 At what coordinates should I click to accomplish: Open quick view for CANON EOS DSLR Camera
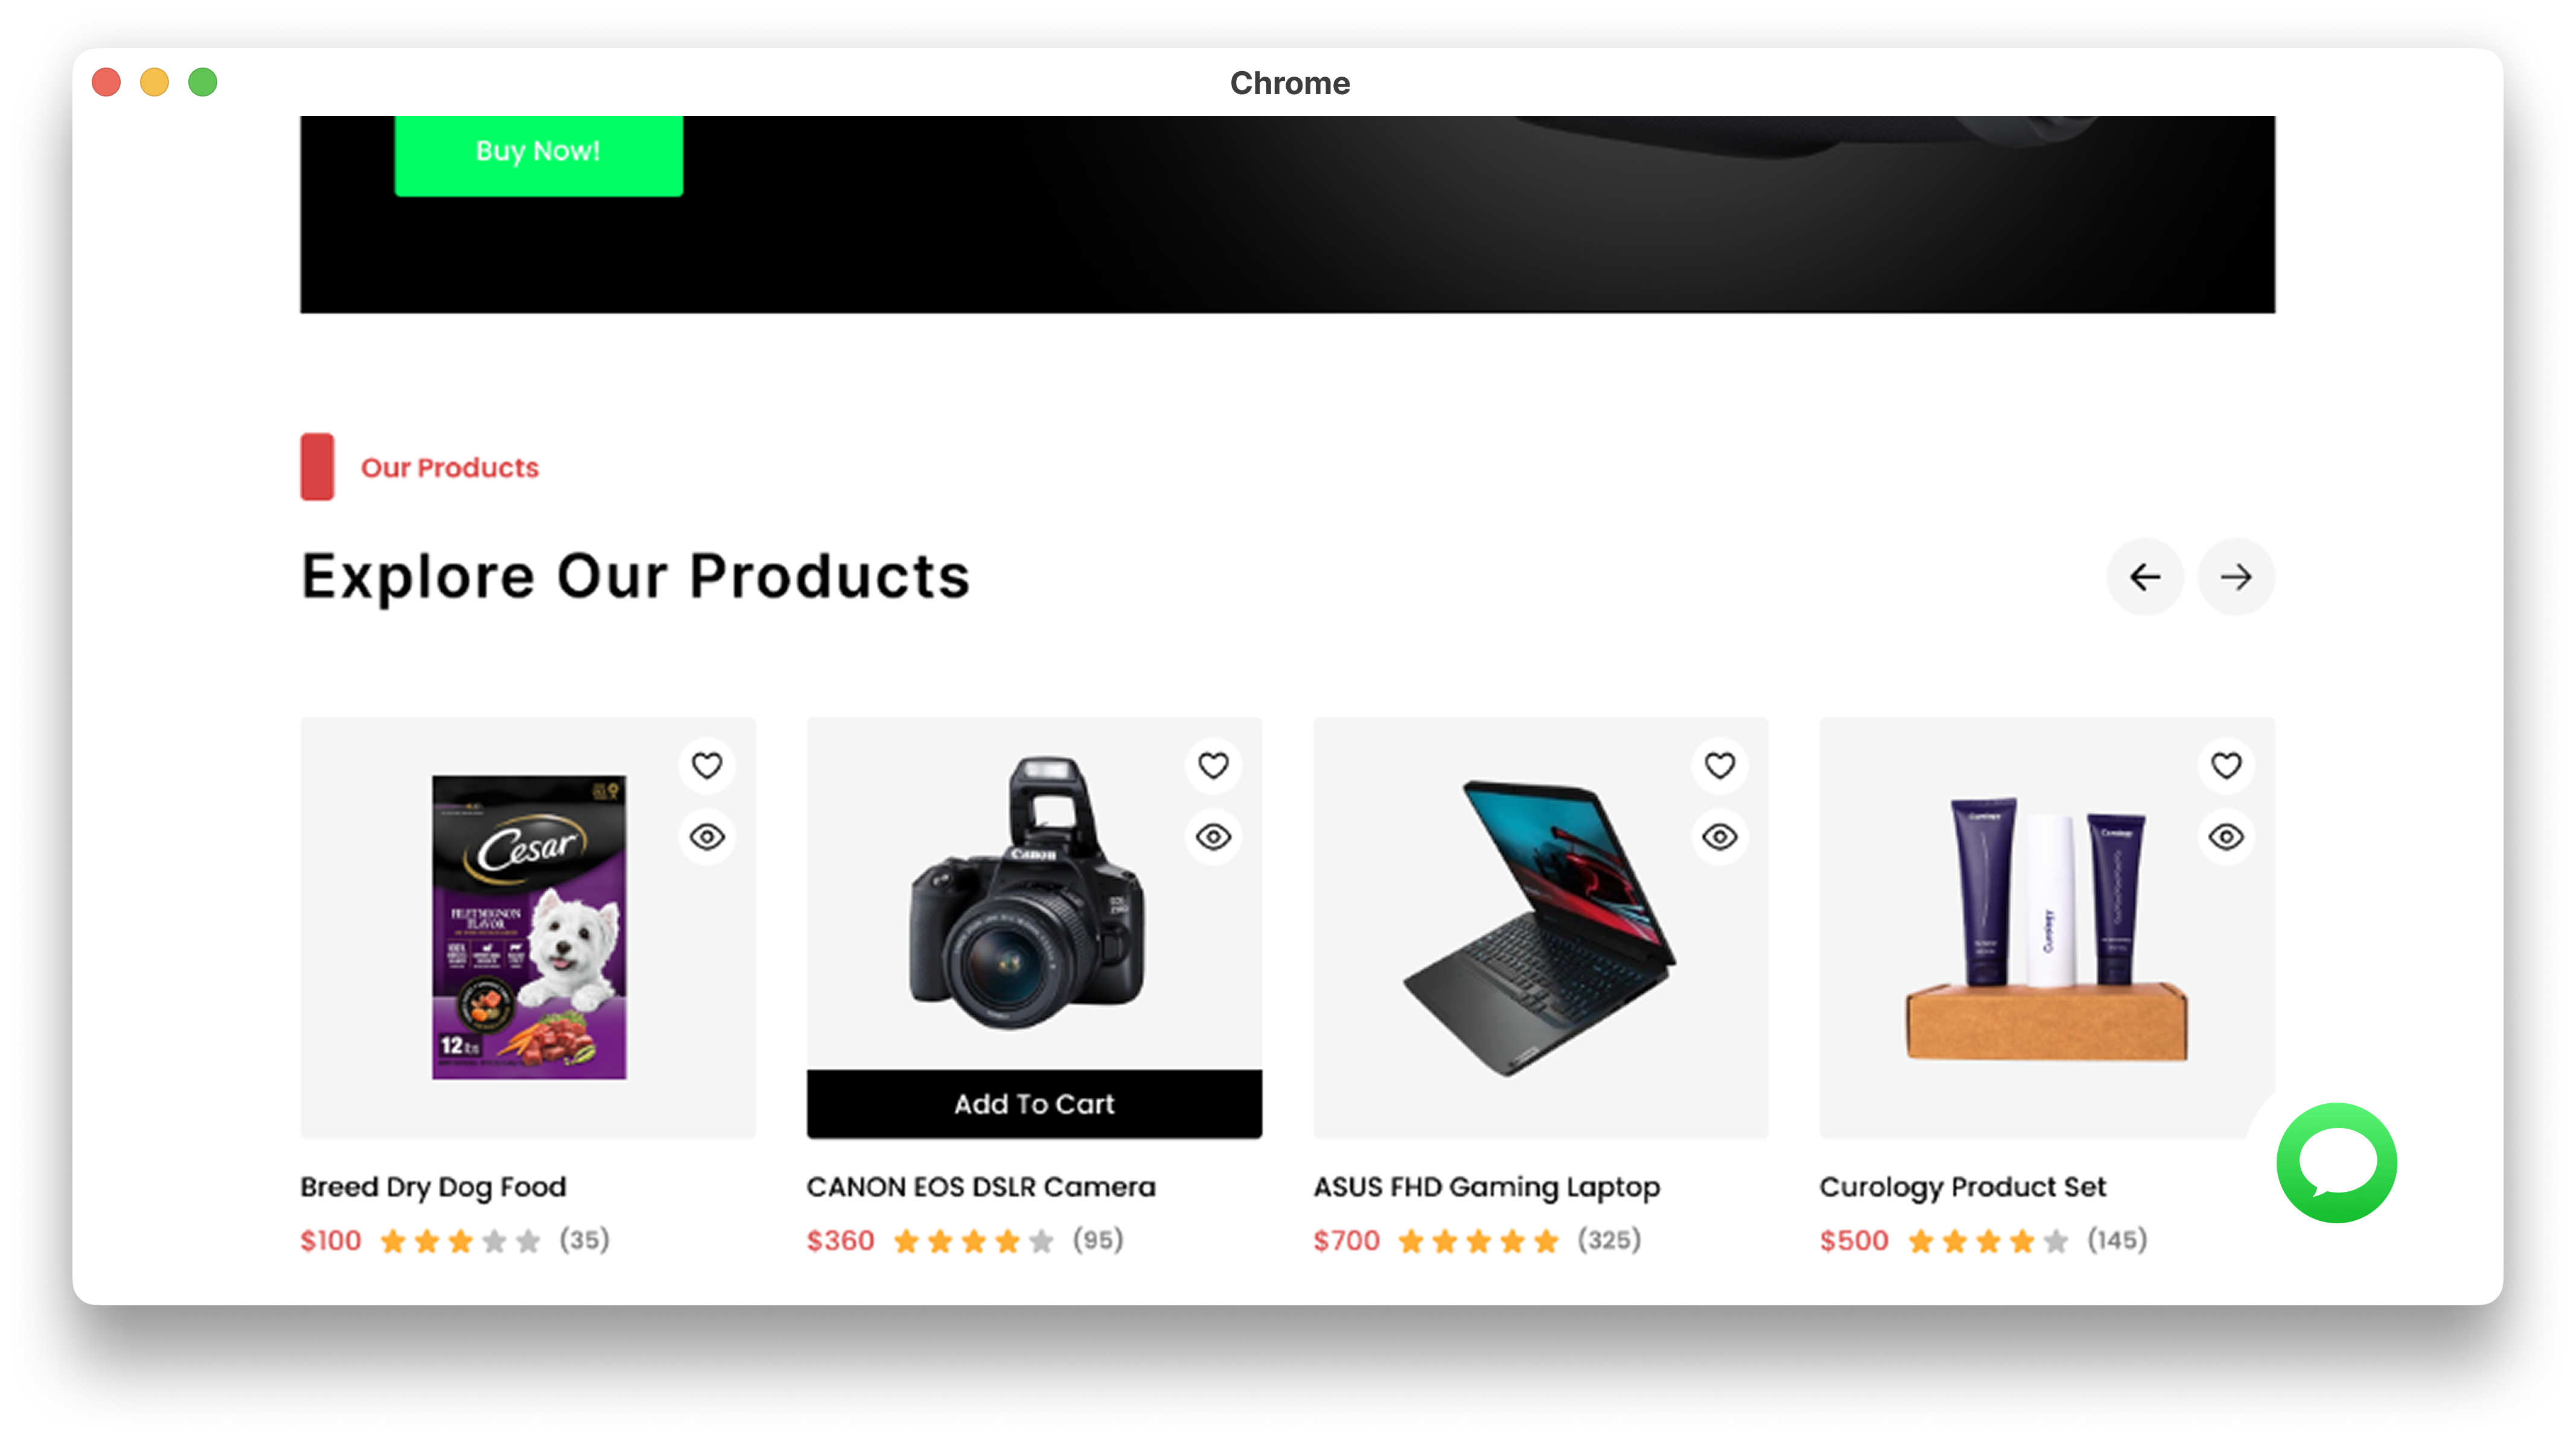(x=1212, y=835)
